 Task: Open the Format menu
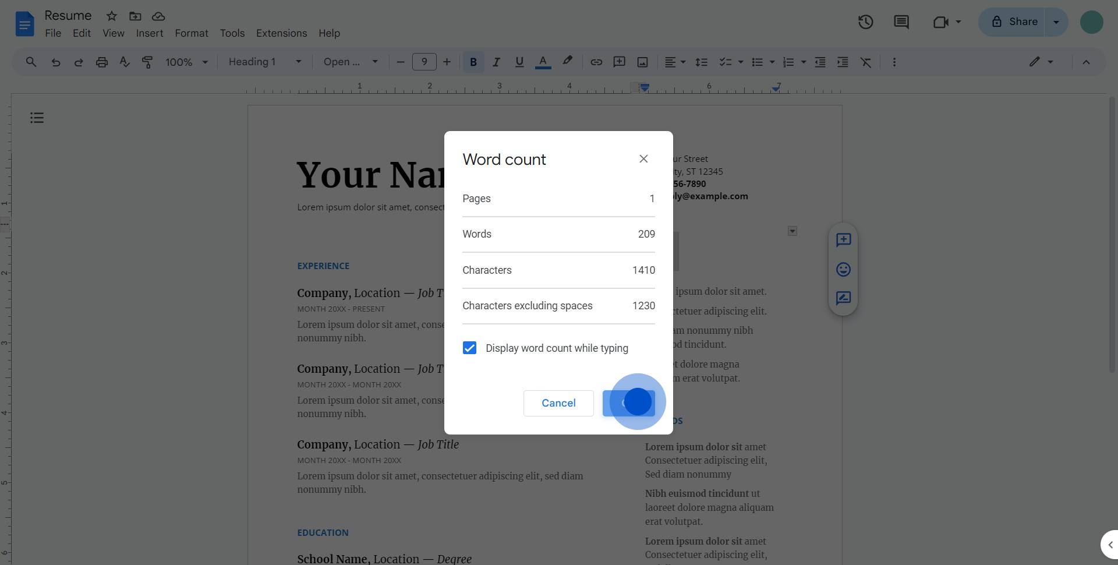pyautogui.click(x=192, y=33)
